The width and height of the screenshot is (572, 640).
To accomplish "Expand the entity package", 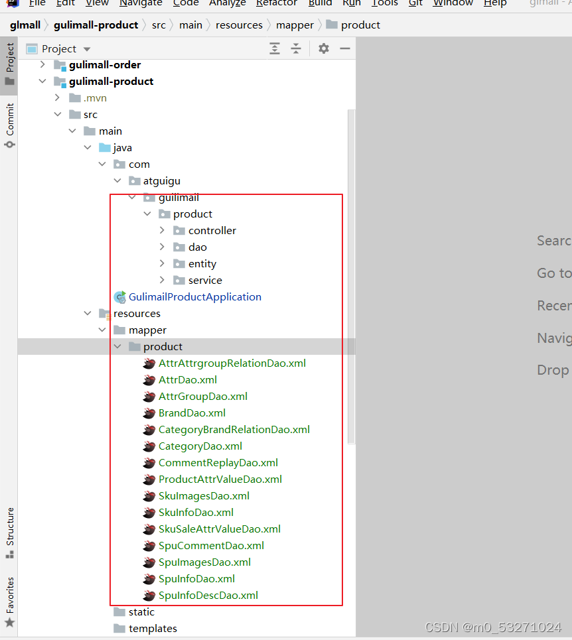I will point(162,263).
